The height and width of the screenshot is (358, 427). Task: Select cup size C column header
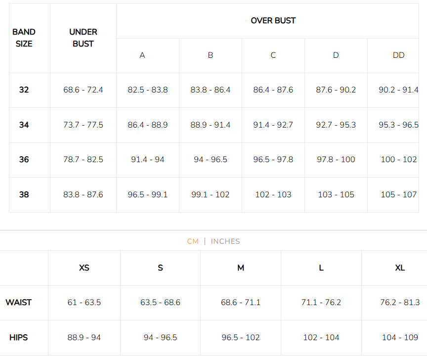[273, 55]
